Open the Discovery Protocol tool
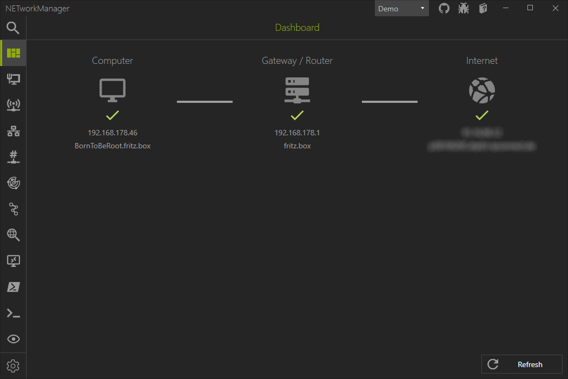Viewport: 568px width, 379px height. pyautogui.click(x=13, y=338)
